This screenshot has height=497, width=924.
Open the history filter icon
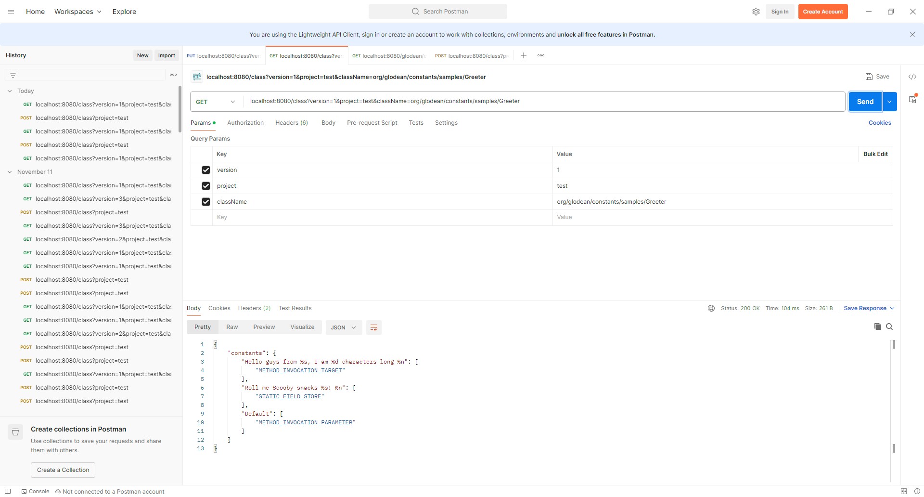coord(13,74)
